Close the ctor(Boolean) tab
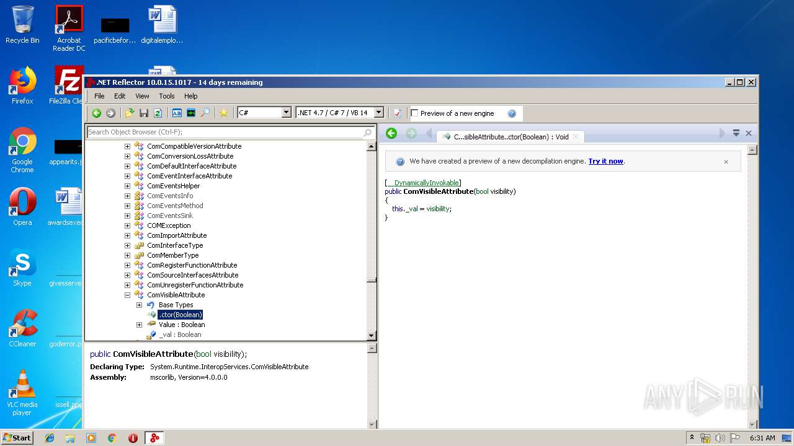This screenshot has width=794, height=446. pyautogui.click(x=576, y=137)
